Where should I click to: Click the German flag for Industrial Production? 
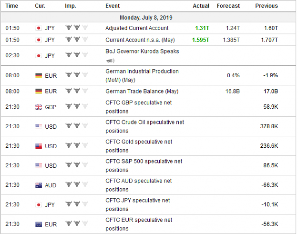(39, 76)
